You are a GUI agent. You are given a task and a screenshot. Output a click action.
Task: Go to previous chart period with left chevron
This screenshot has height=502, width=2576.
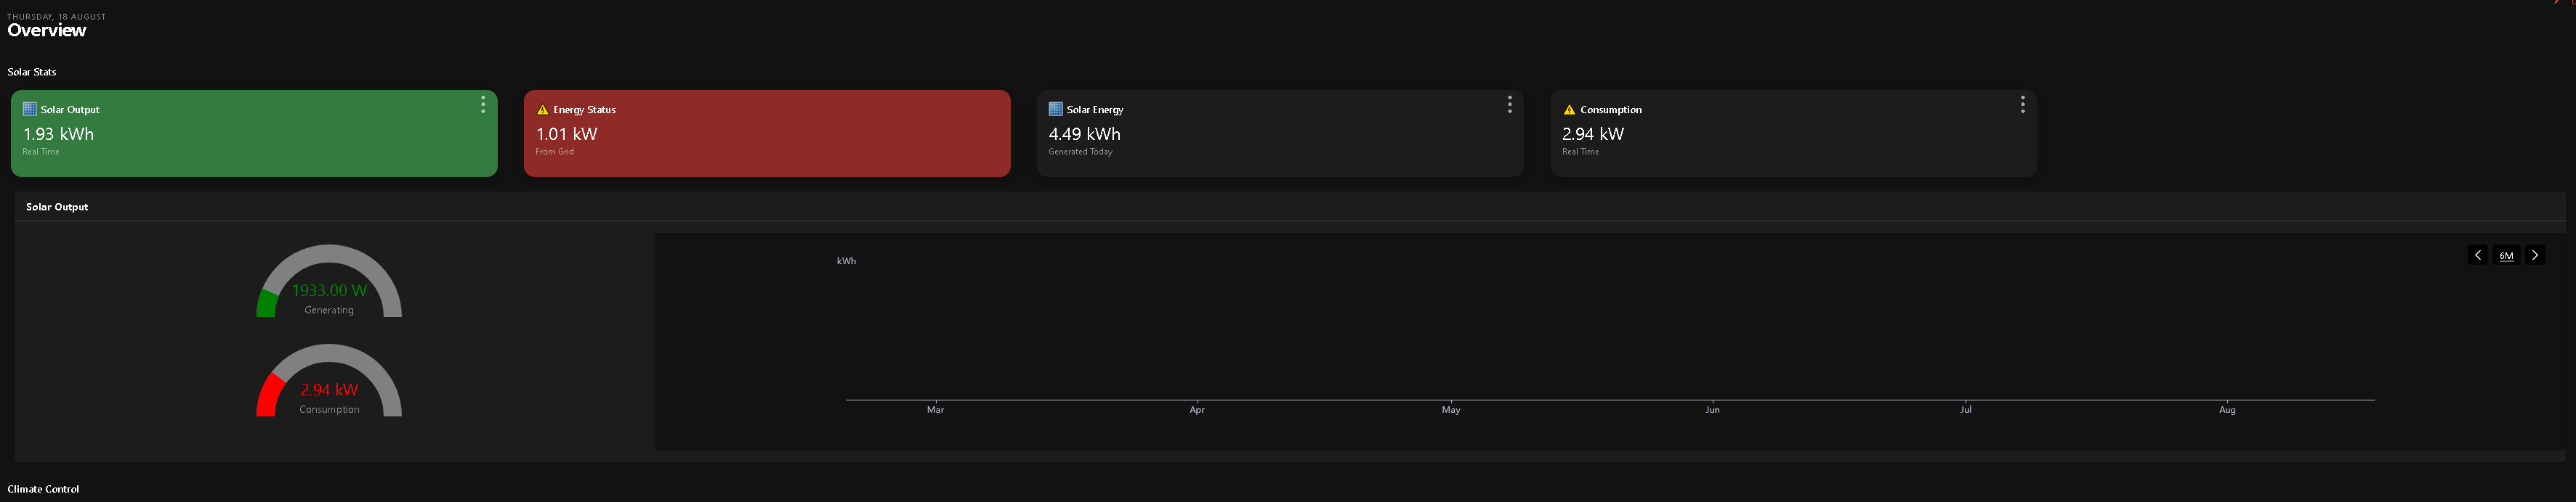pos(2478,255)
